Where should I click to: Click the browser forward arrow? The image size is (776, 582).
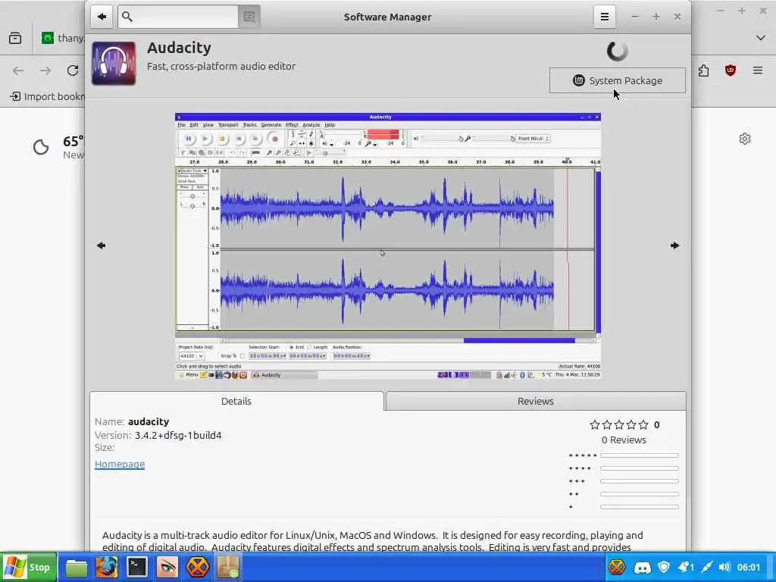click(45, 70)
